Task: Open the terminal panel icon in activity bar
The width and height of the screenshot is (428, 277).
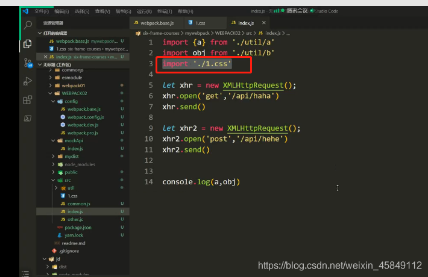Action: coord(27,118)
